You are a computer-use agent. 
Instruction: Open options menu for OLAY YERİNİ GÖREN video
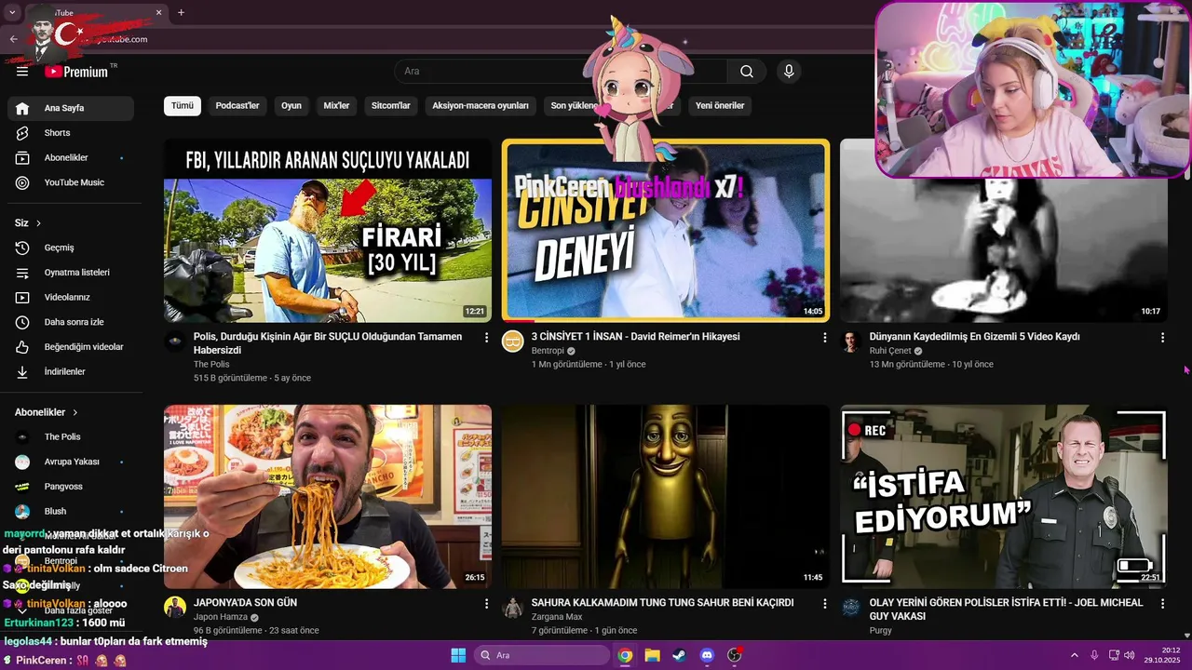pos(1162,604)
